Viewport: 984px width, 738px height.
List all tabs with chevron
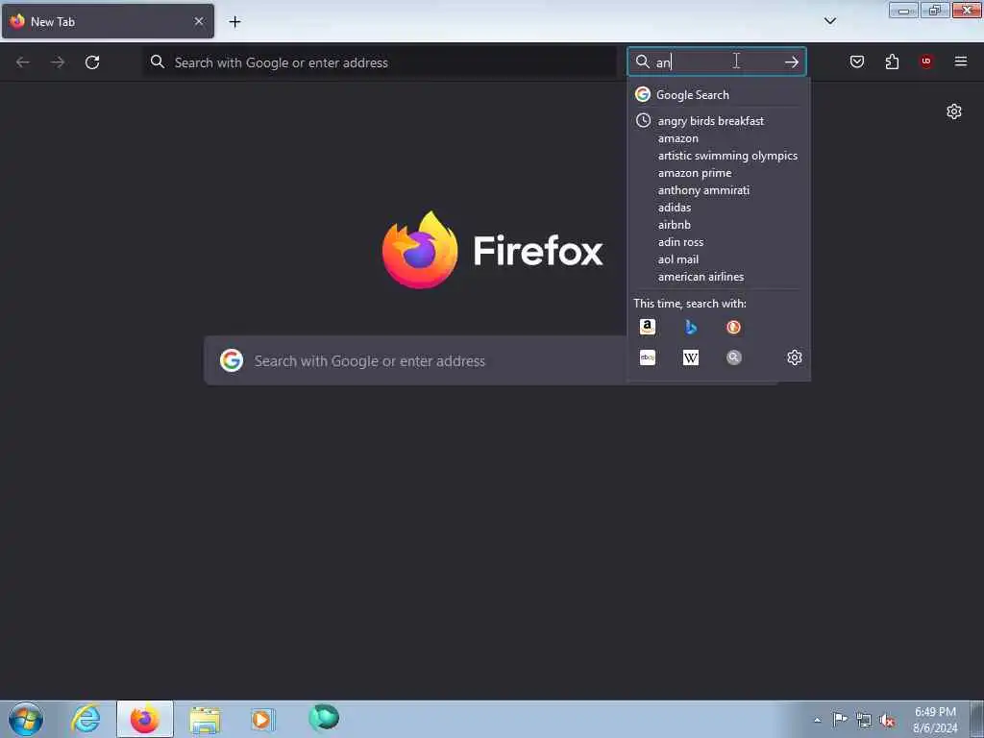[x=829, y=21]
